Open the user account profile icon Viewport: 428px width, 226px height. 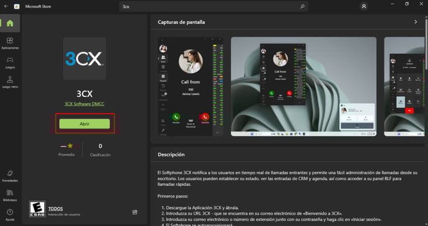363,6
